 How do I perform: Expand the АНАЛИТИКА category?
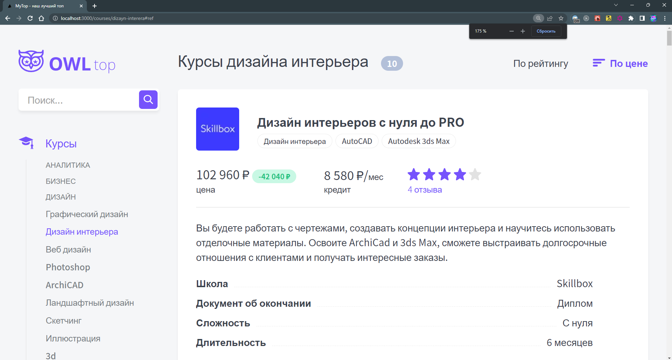[x=68, y=165]
